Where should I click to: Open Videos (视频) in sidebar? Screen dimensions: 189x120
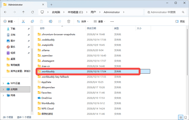13,53
